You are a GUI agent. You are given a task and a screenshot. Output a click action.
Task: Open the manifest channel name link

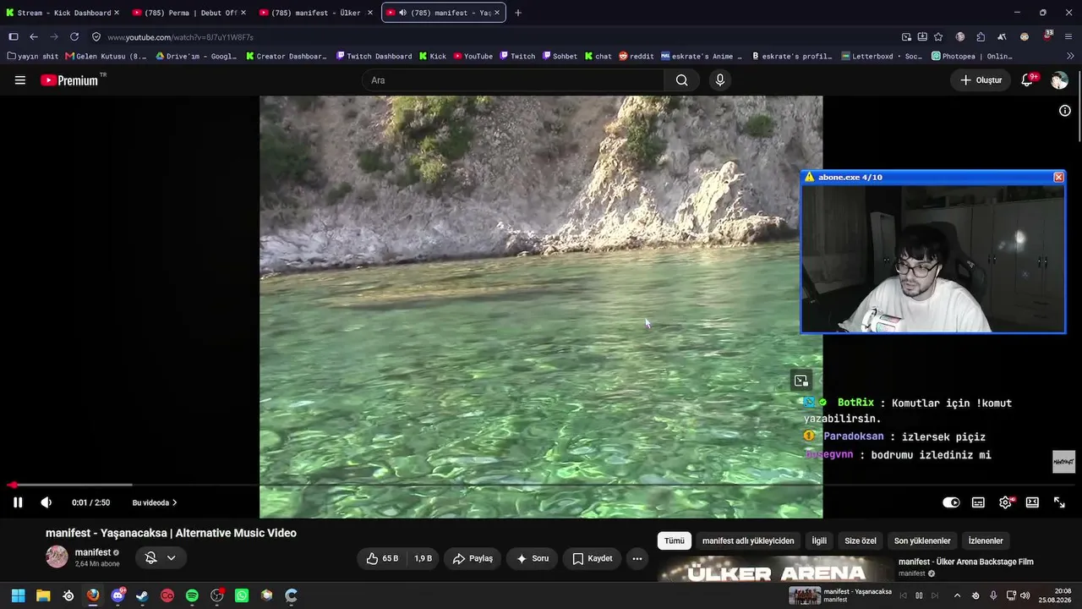click(x=93, y=552)
